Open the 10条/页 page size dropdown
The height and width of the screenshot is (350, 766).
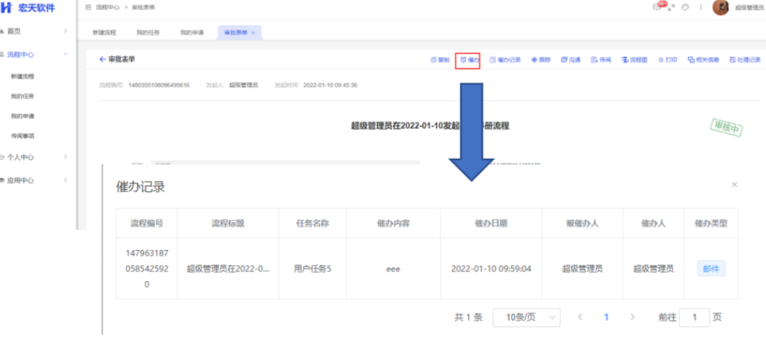coord(526,317)
